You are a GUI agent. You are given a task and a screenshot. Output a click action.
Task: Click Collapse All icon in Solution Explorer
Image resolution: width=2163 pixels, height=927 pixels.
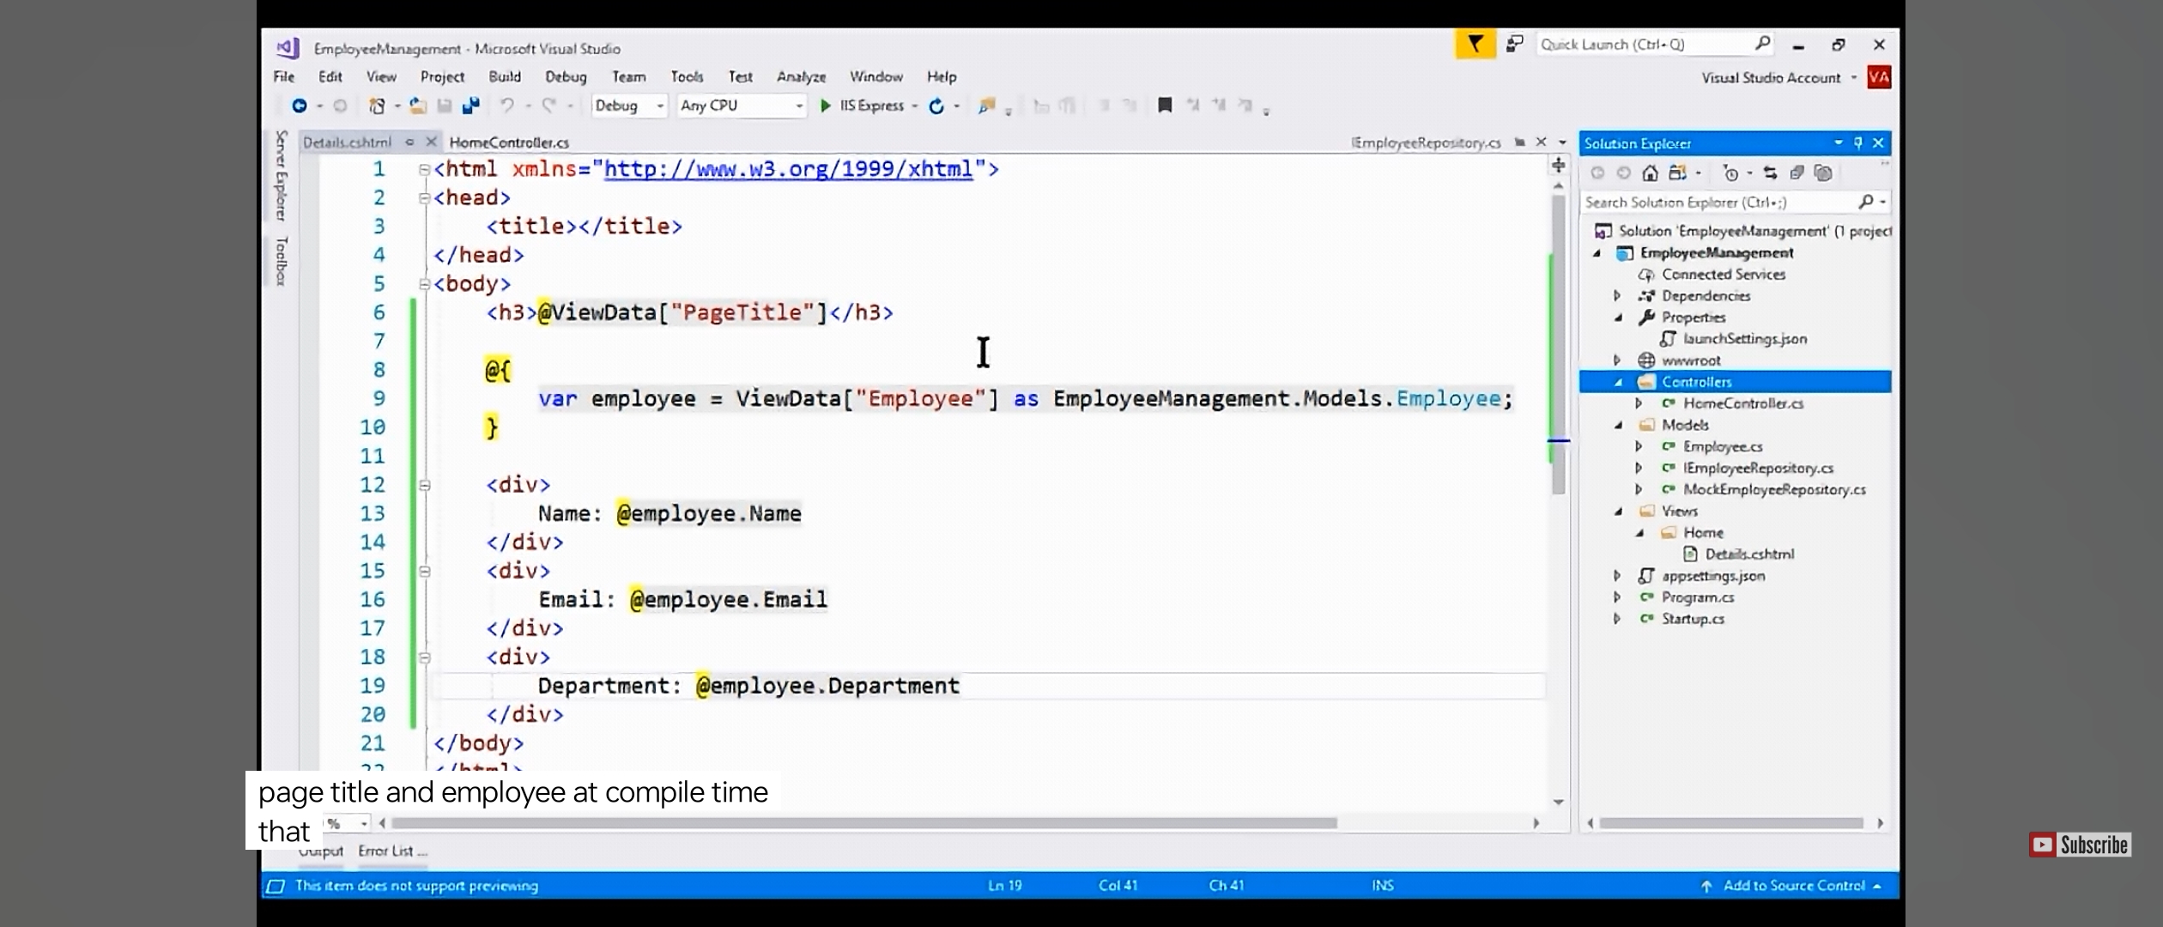click(1796, 173)
